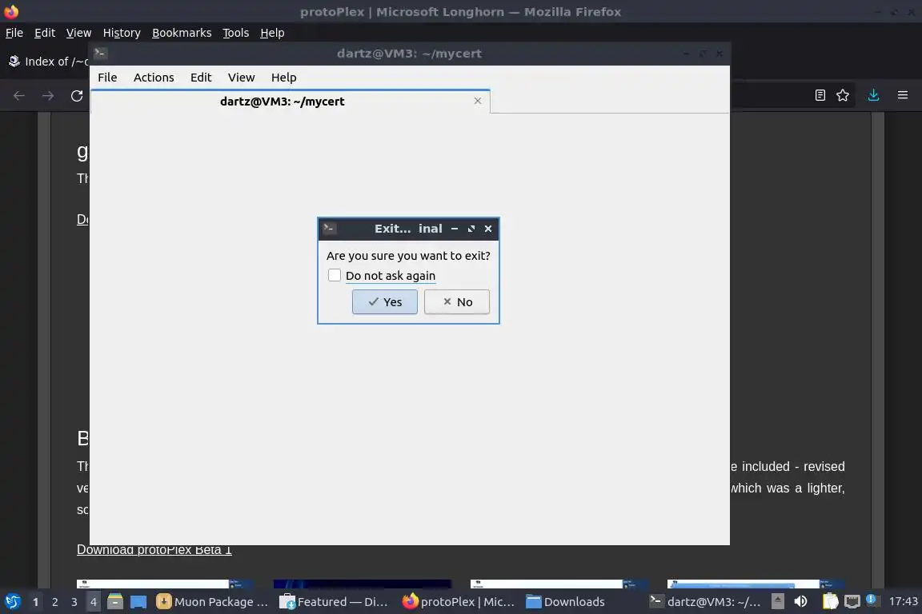The width and height of the screenshot is (922, 614).
Task: Click Firefox back arrow
Action: click(x=19, y=95)
